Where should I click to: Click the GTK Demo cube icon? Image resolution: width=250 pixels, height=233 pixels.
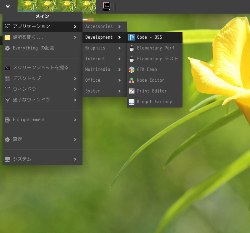131,70
